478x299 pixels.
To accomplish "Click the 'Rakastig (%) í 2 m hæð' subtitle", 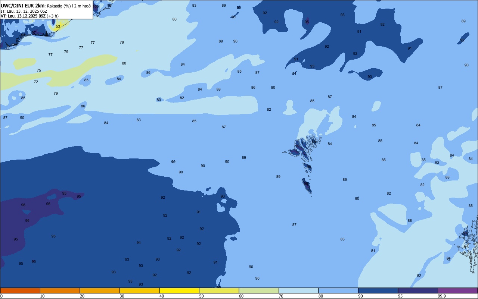I will click(69, 6).
